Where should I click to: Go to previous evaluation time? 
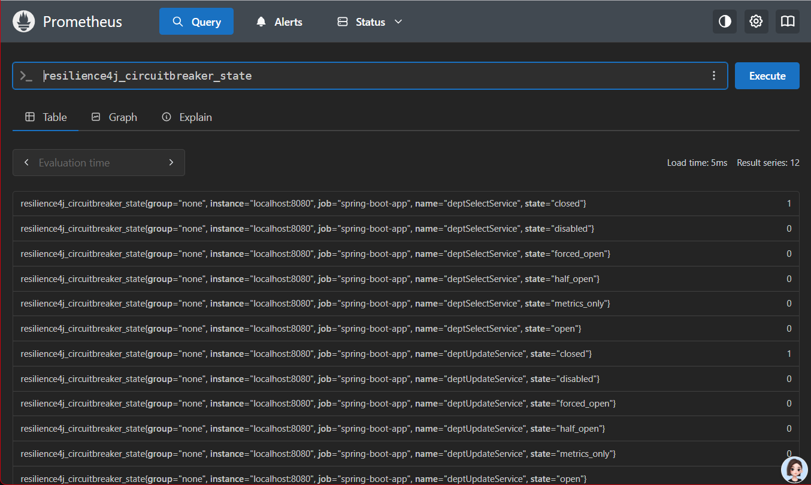tap(26, 162)
